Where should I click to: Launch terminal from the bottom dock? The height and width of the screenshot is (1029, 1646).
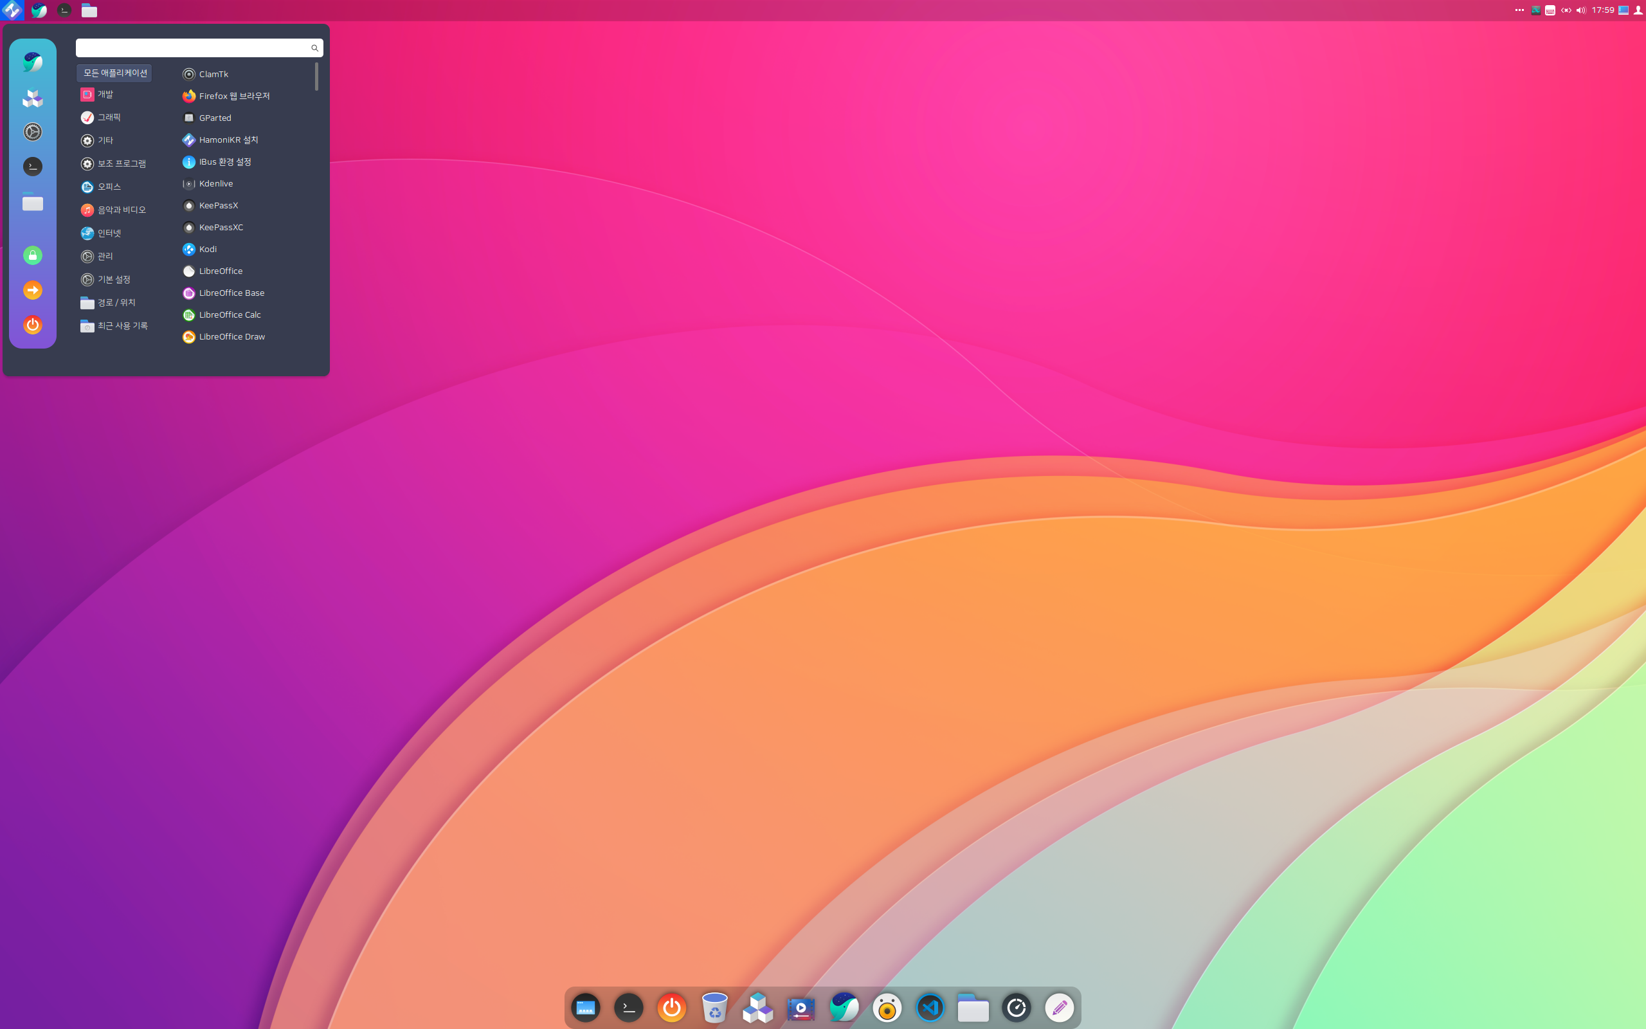[628, 1008]
